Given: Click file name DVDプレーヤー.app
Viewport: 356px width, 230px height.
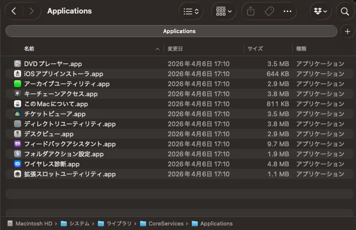Looking at the screenshot, I should [x=53, y=64].
